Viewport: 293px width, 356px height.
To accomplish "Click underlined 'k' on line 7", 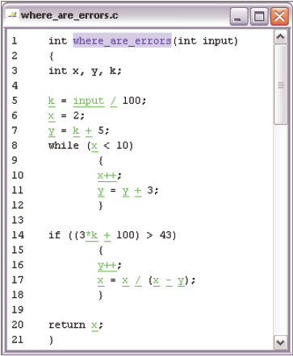I will (x=76, y=131).
